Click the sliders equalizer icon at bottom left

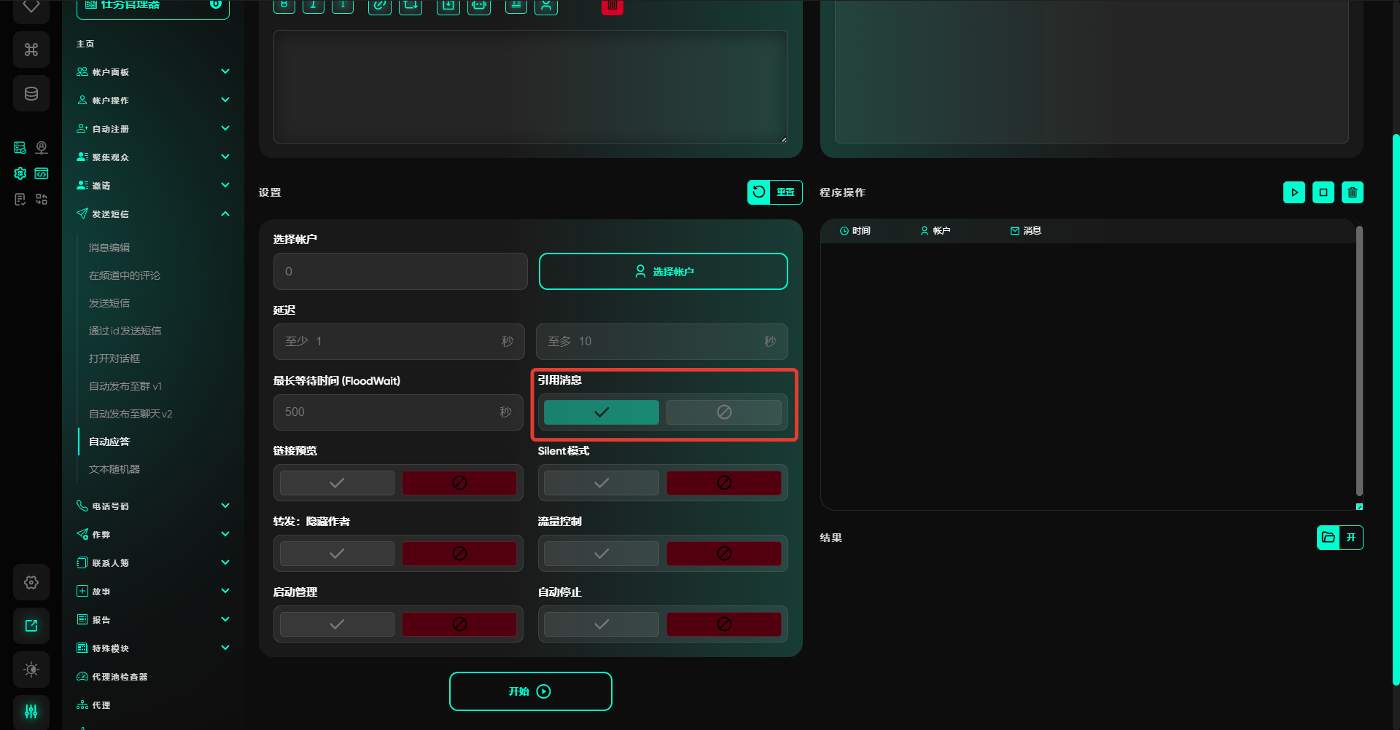tap(31, 711)
